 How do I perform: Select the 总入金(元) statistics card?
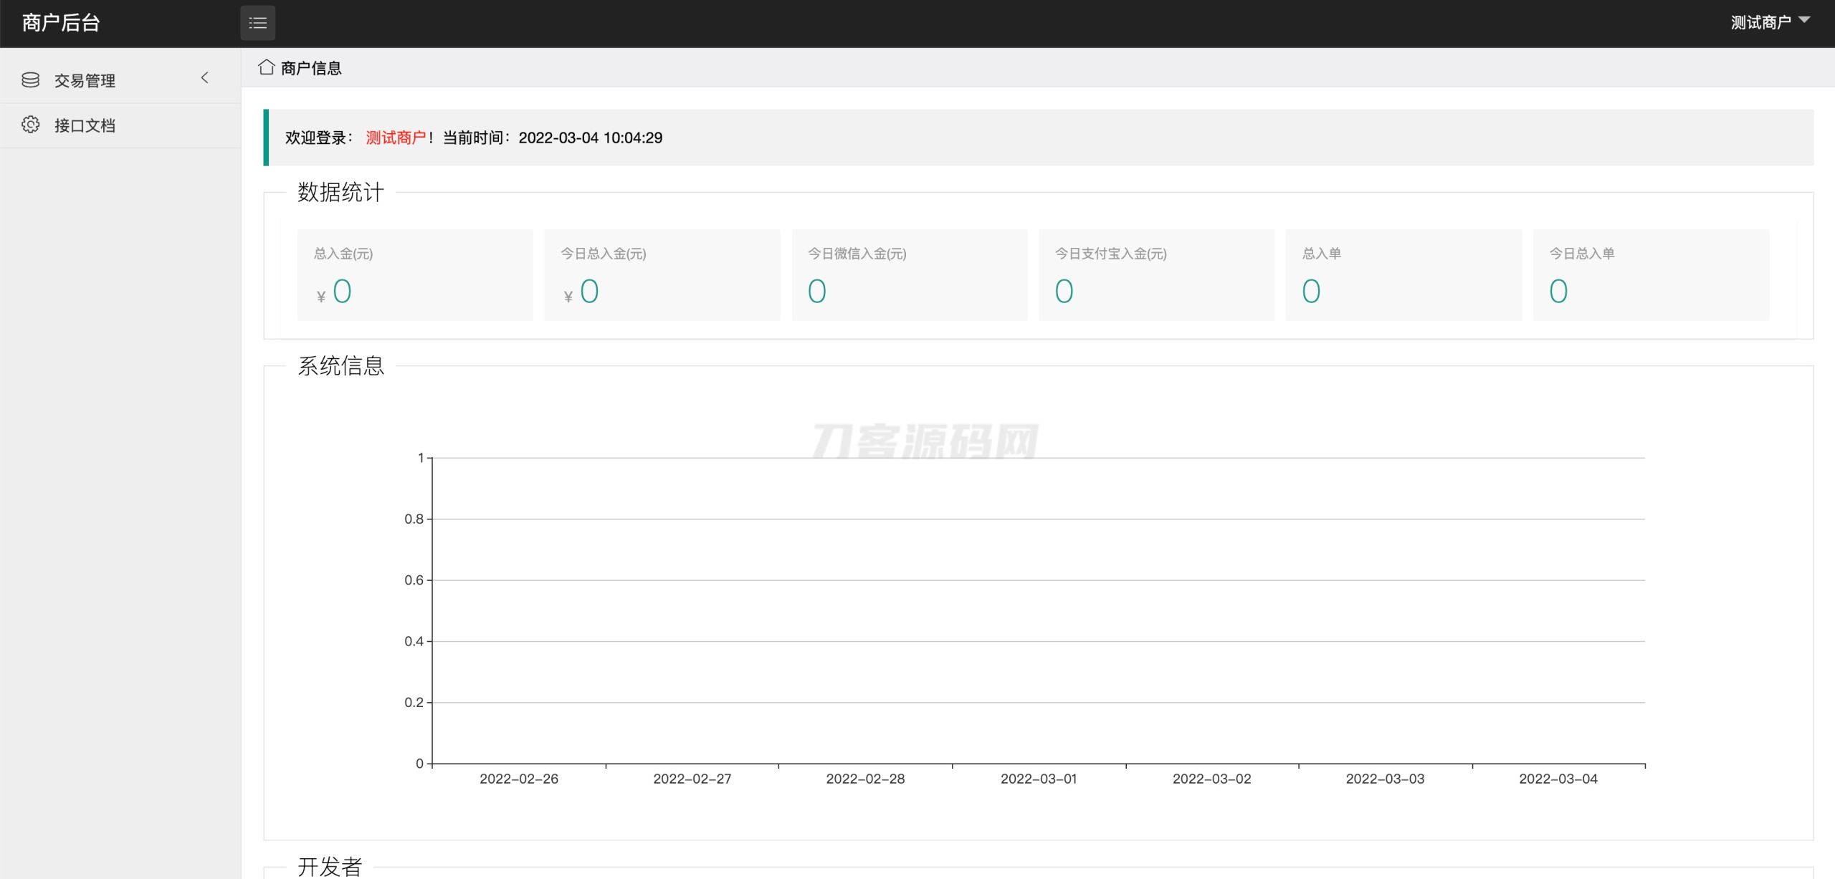(x=414, y=274)
